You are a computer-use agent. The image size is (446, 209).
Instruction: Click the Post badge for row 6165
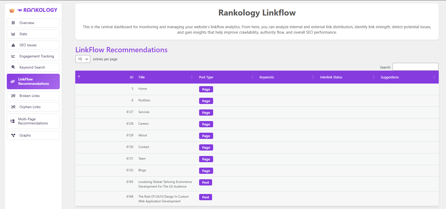pyautogui.click(x=205, y=182)
